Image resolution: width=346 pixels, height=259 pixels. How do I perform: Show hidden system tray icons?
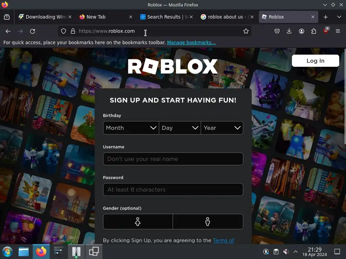coord(296,252)
